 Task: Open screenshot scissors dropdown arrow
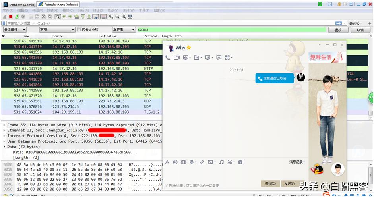(x=234, y=162)
